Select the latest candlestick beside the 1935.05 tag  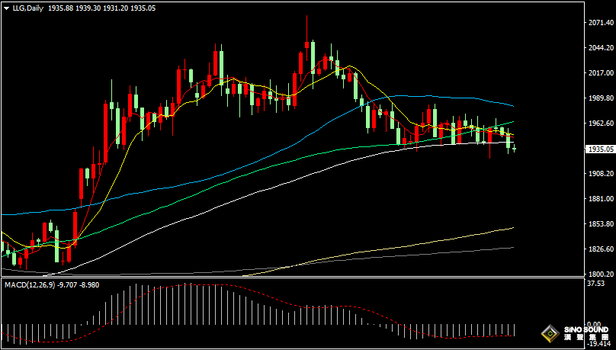pyautogui.click(x=515, y=149)
